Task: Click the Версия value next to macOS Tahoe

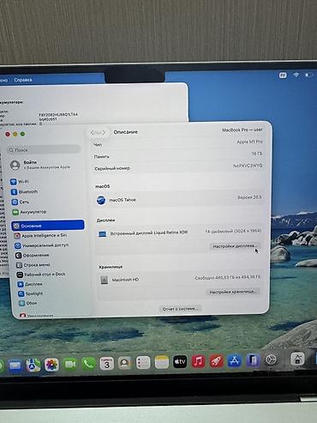Action: pyautogui.click(x=249, y=197)
